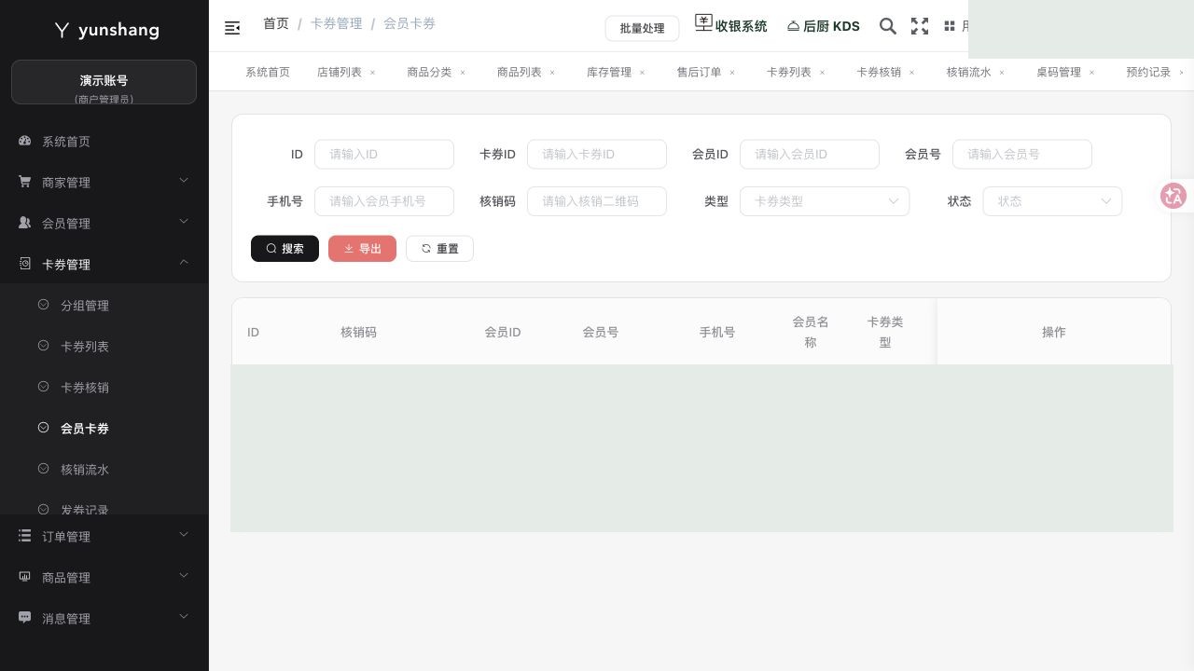Click the yunshang logo

coord(104,30)
